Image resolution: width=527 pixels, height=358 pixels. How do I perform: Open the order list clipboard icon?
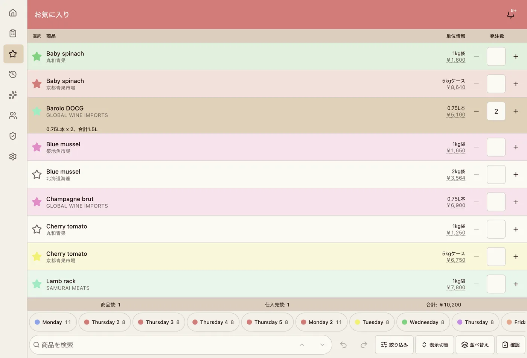pos(13,33)
